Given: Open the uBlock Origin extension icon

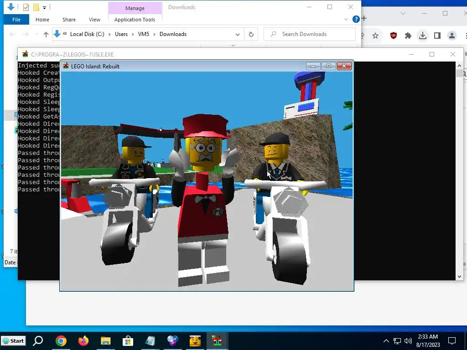Looking at the screenshot, I should tap(394, 36).
